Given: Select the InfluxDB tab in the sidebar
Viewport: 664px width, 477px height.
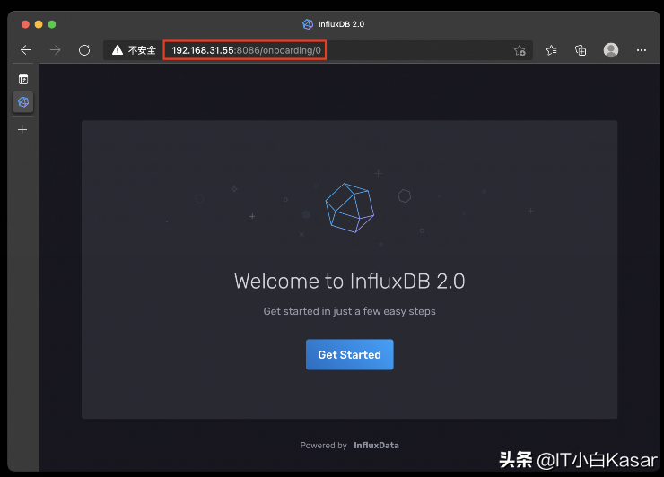Looking at the screenshot, I should point(22,102).
